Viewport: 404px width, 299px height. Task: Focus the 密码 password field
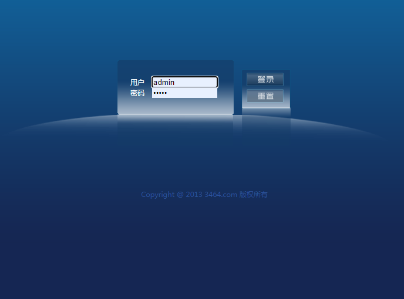pyautogui.click(x=184, y=93)
